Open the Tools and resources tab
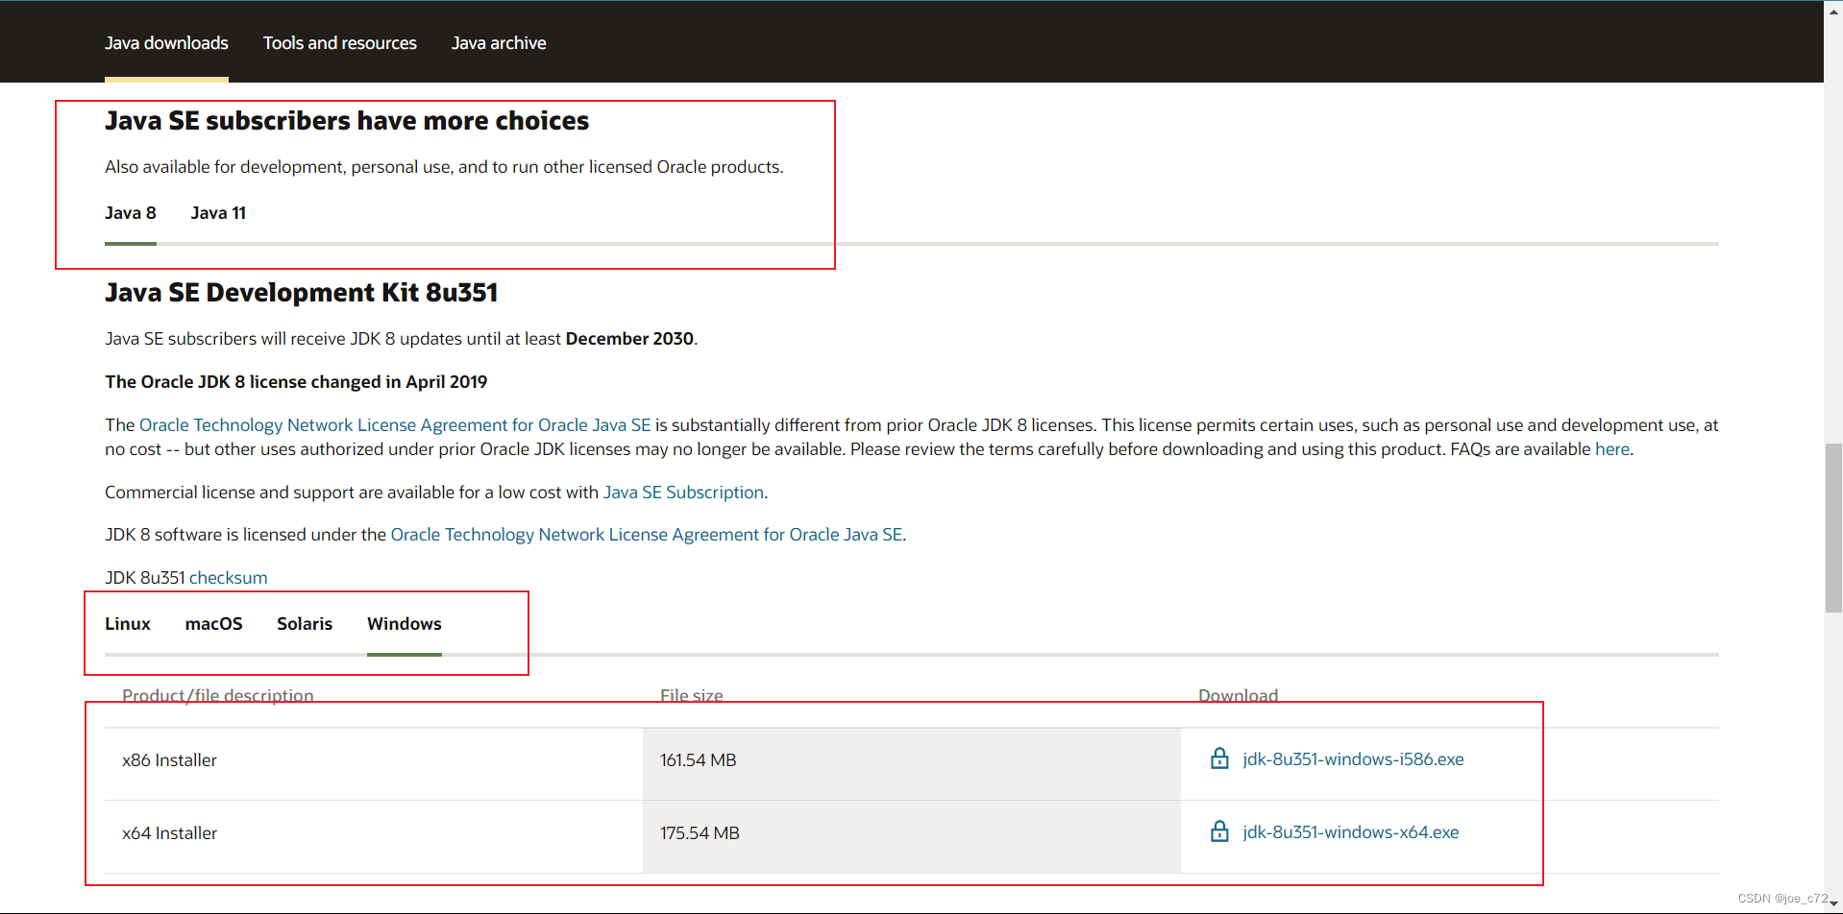This screenshot has height=914, width=1843. (340, 43)
